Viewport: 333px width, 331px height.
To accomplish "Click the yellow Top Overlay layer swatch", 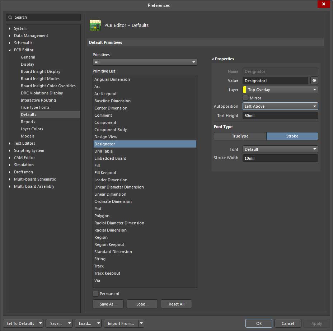I will [244, 90].
